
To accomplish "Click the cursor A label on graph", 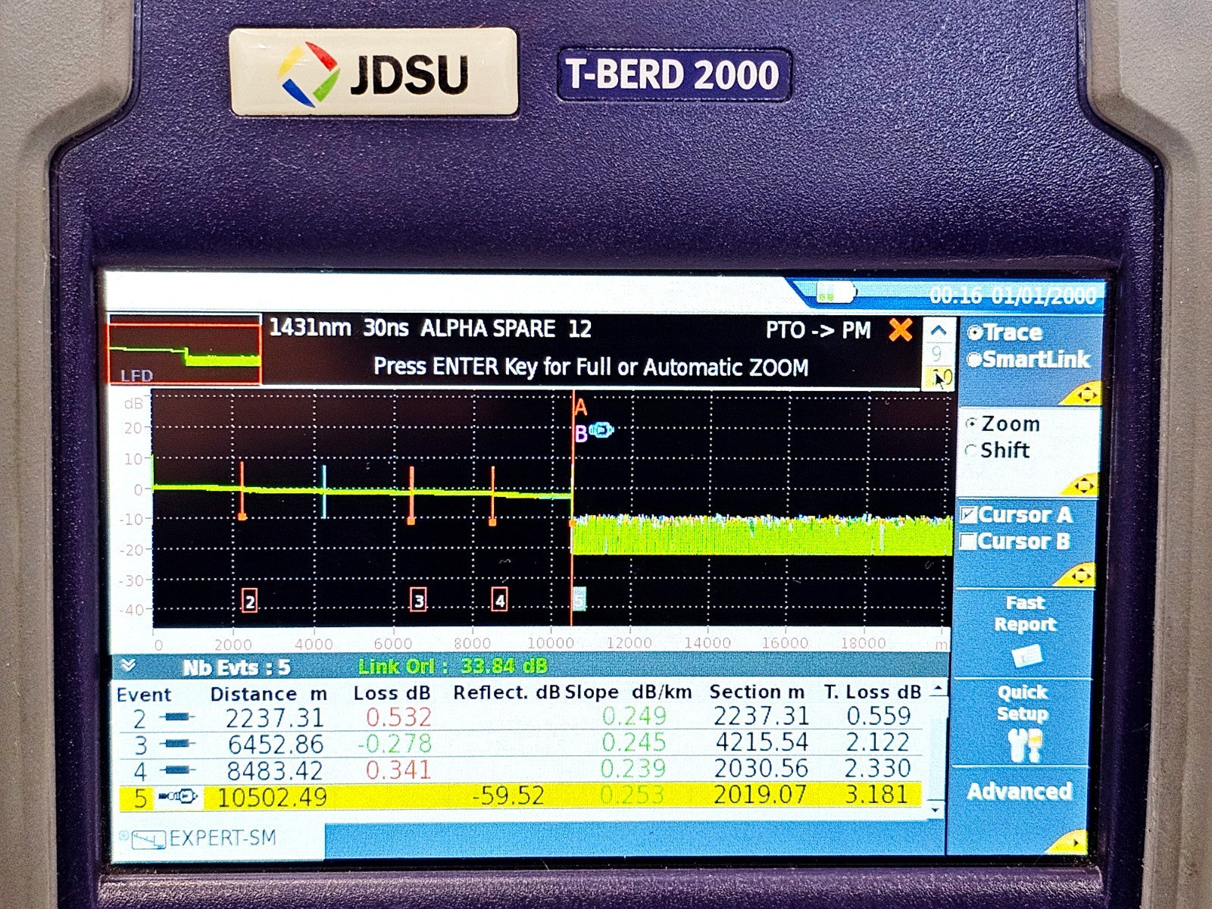I will coord(581,408).
